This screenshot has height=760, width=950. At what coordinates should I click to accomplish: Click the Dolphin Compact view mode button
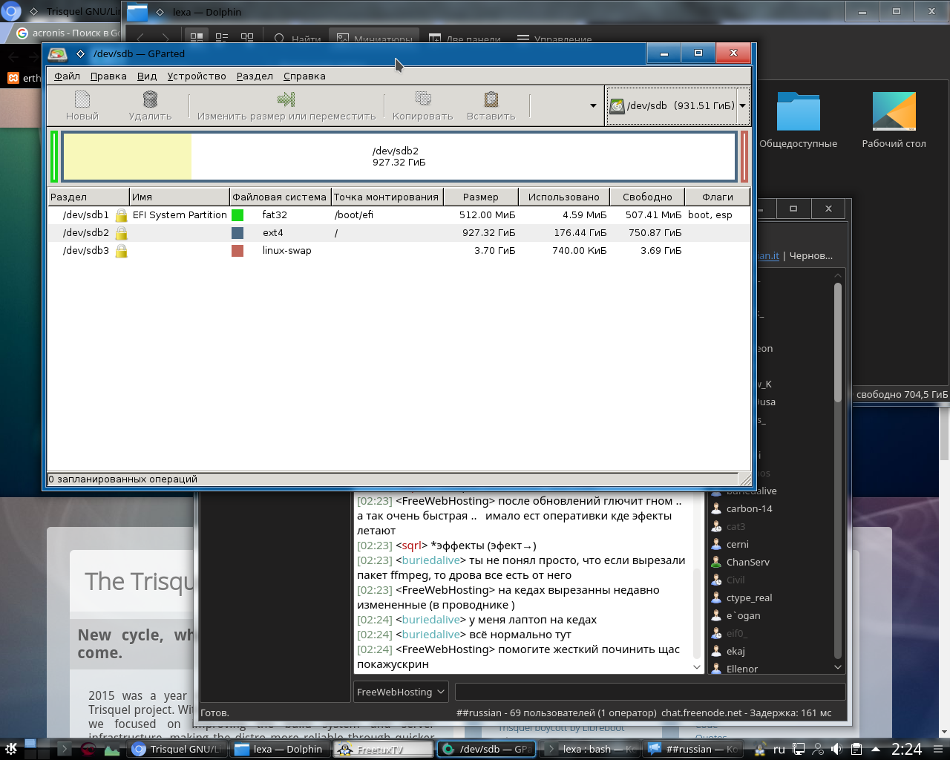[222, 38]
